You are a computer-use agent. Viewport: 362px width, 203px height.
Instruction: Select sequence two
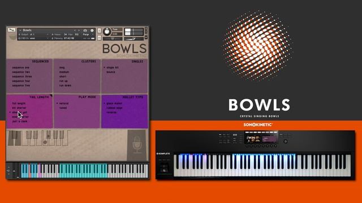click(x=21, y=72)
